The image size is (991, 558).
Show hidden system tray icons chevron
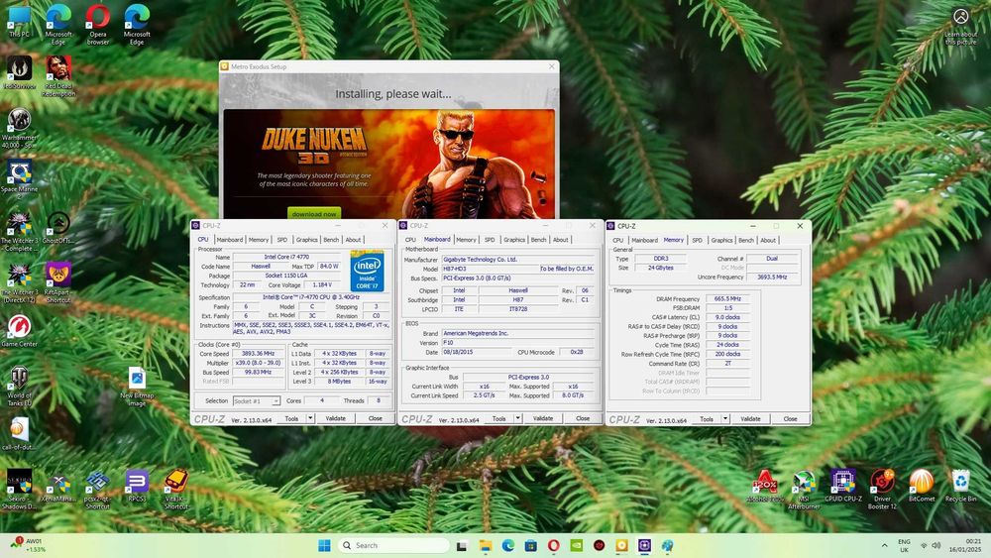coord(884,545)
